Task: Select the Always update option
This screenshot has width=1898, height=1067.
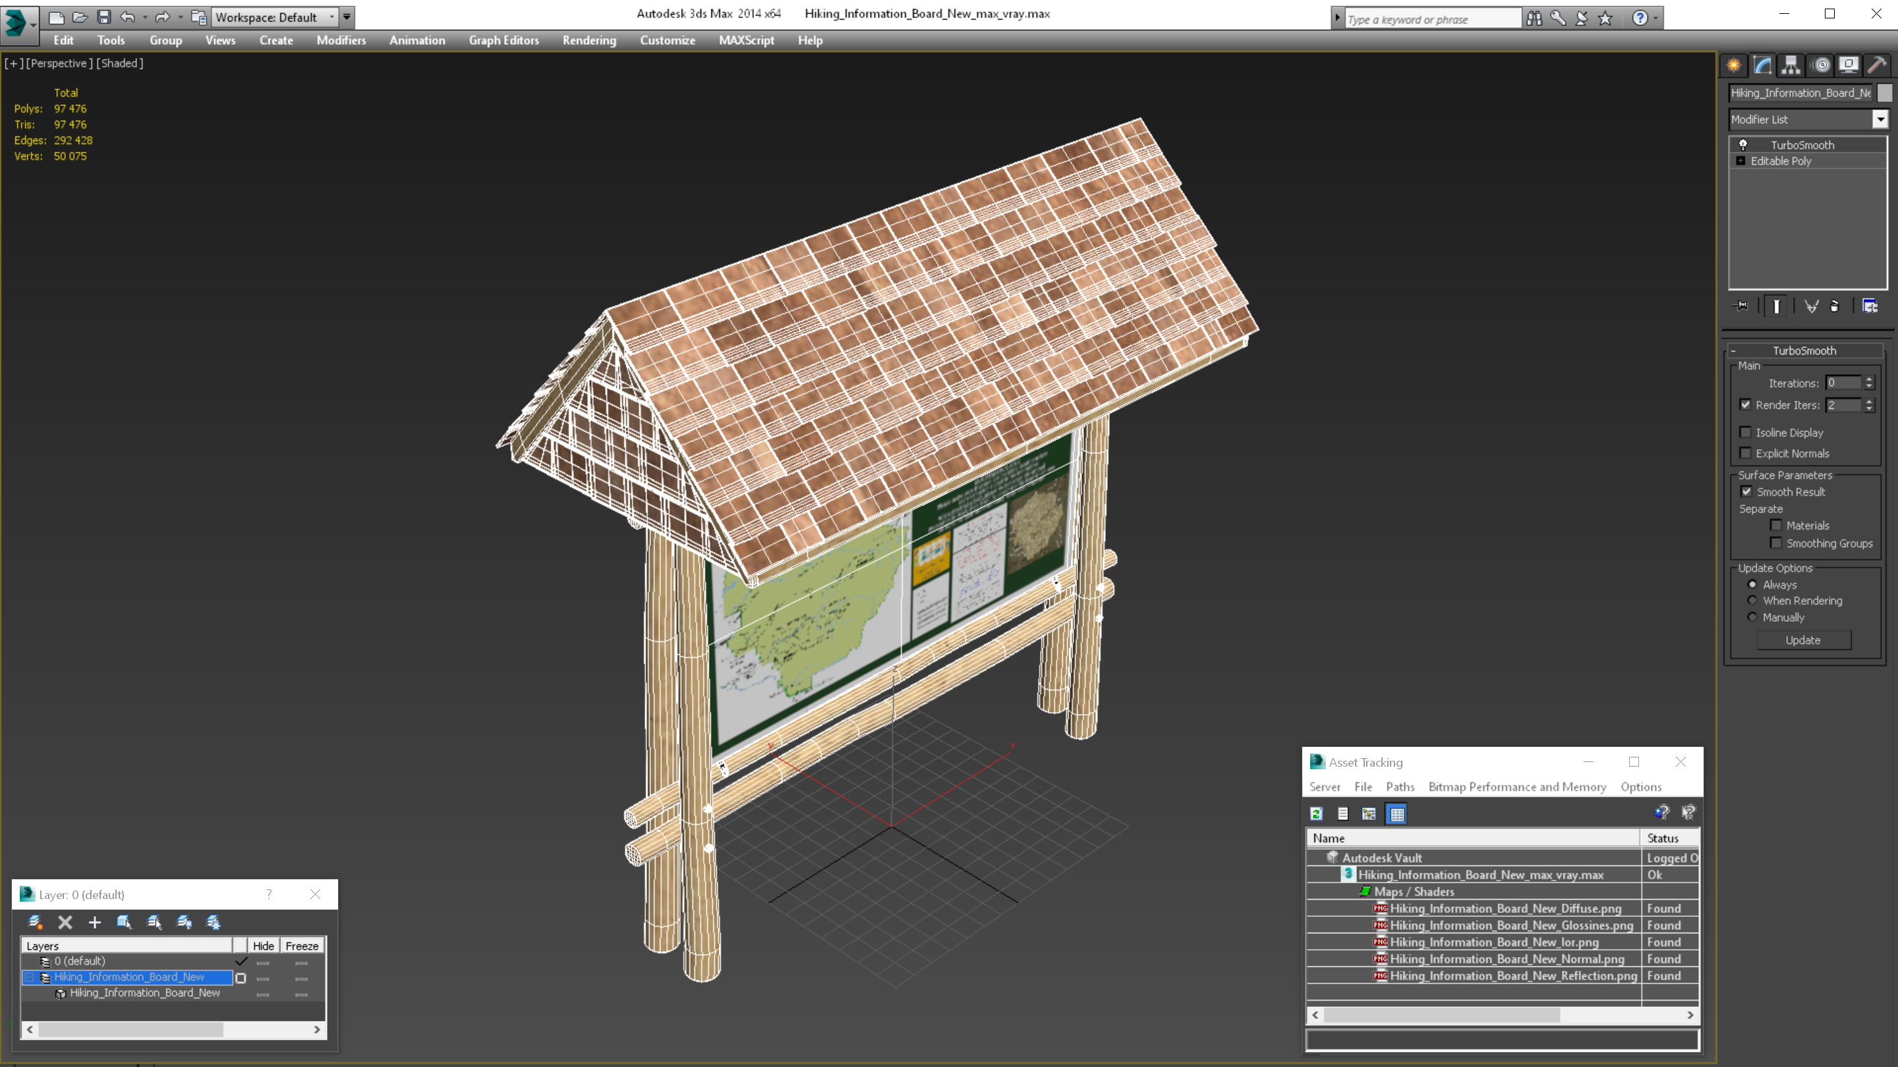Action: [1752, 584]
